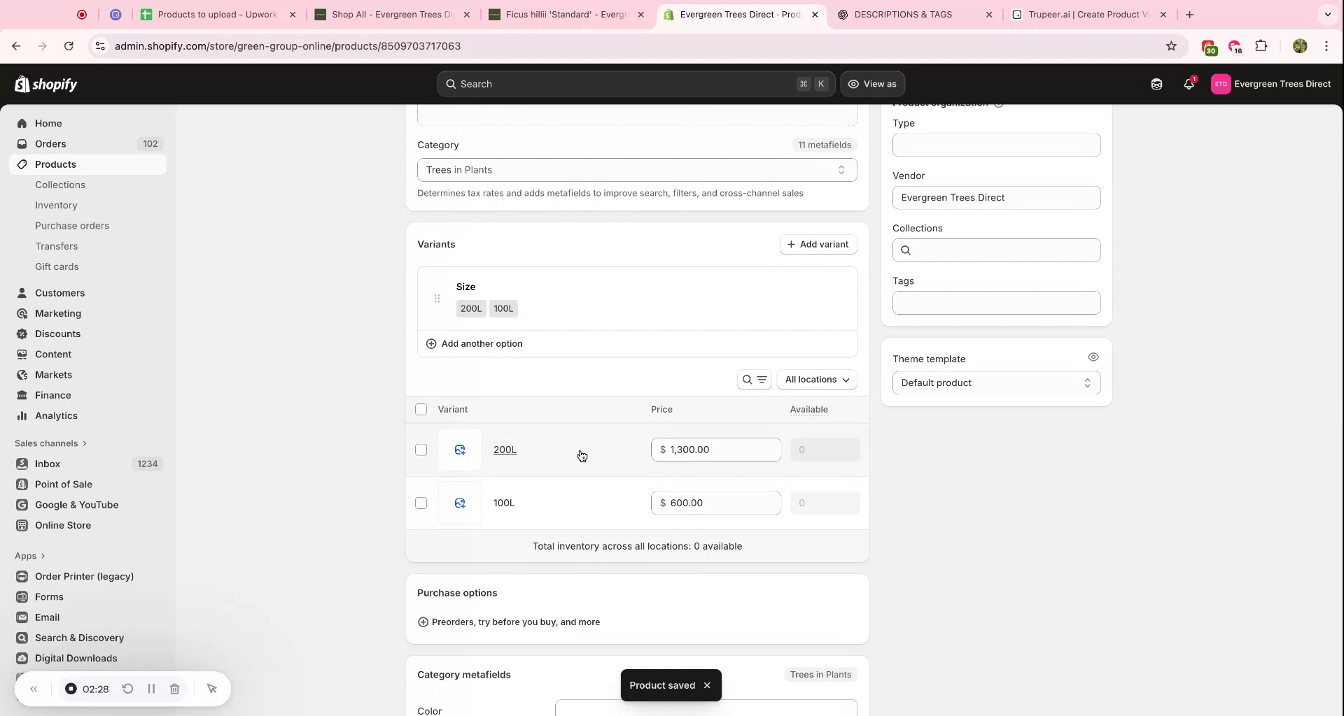Change the Trees in Plants category selector

[x=636, y=169]
